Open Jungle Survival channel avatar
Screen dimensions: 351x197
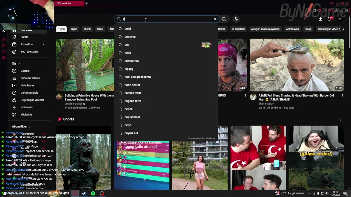tap(59, 97)
